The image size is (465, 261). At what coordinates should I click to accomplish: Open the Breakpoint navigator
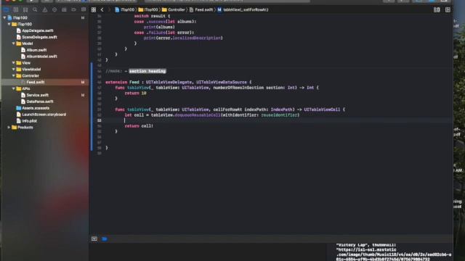pyautogui.click(x=73, y=9)
